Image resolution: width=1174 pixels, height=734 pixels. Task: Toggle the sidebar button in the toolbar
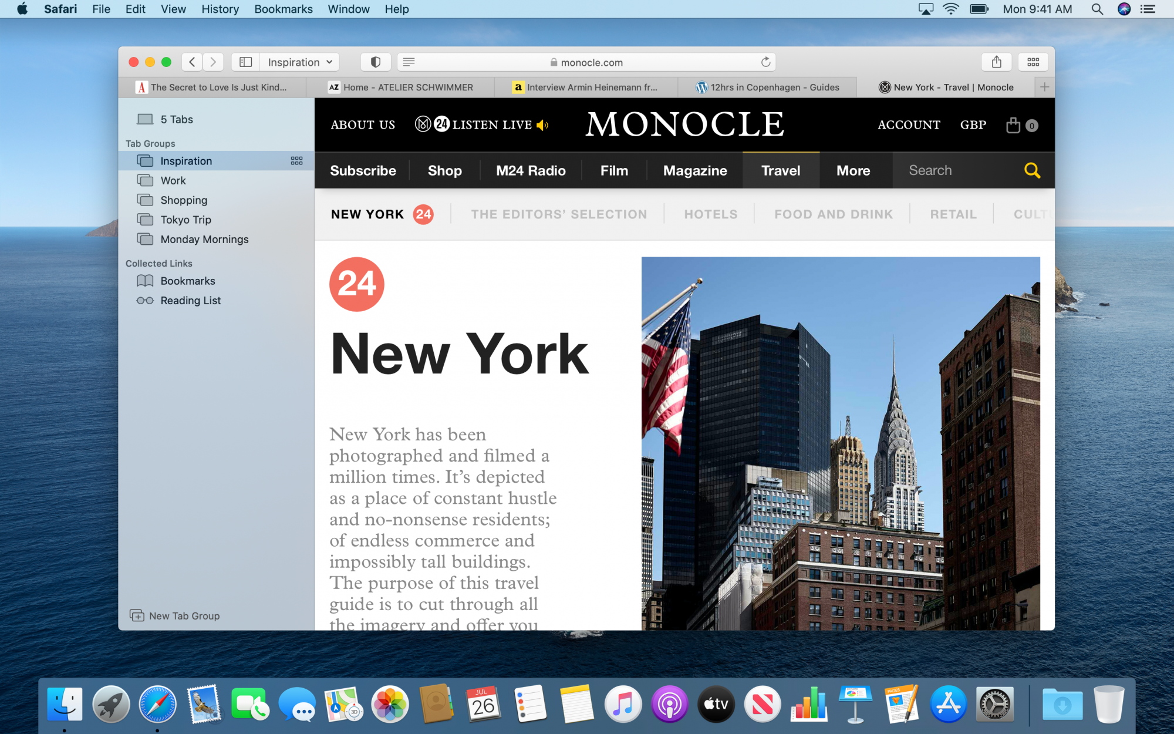[x=245, y=62]
